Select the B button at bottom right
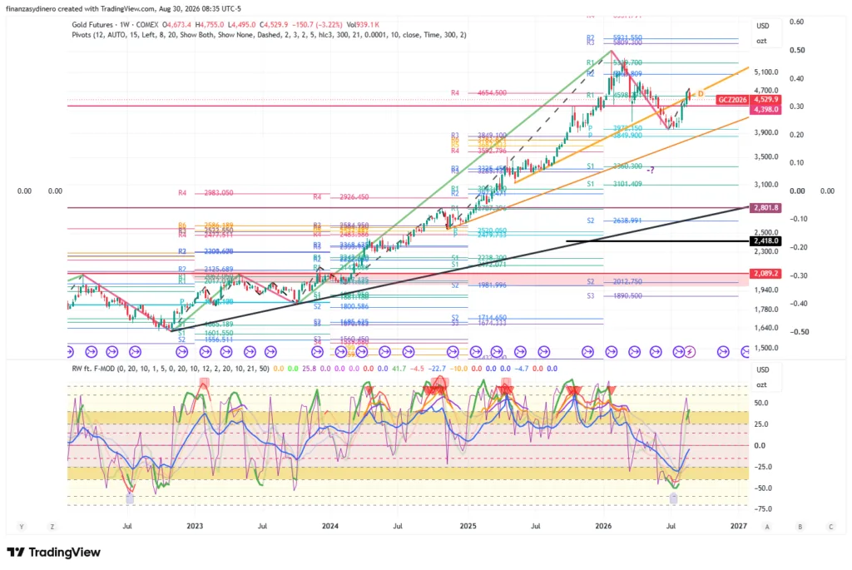852x570 pixels. 800,527
